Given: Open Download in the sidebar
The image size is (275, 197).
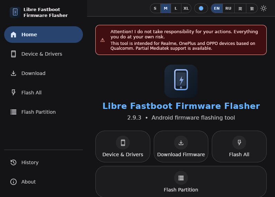Looking at the screenshot, I should [x=44, y=73].
